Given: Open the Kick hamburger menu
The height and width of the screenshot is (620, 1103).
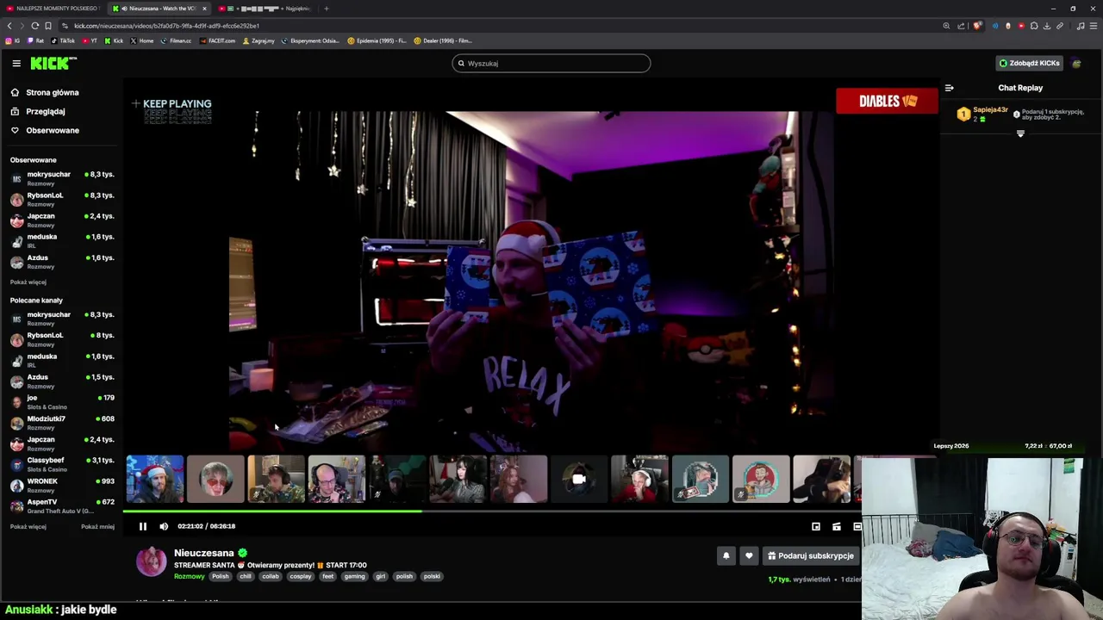Looking at the screenshot, I should (x=16, y=63).
